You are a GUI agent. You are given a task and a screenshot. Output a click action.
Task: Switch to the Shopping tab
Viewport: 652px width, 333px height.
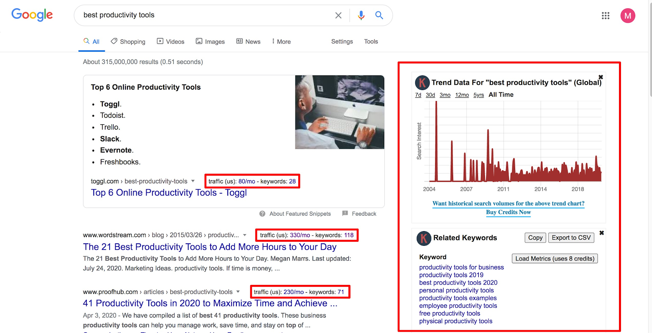(128, 42)
